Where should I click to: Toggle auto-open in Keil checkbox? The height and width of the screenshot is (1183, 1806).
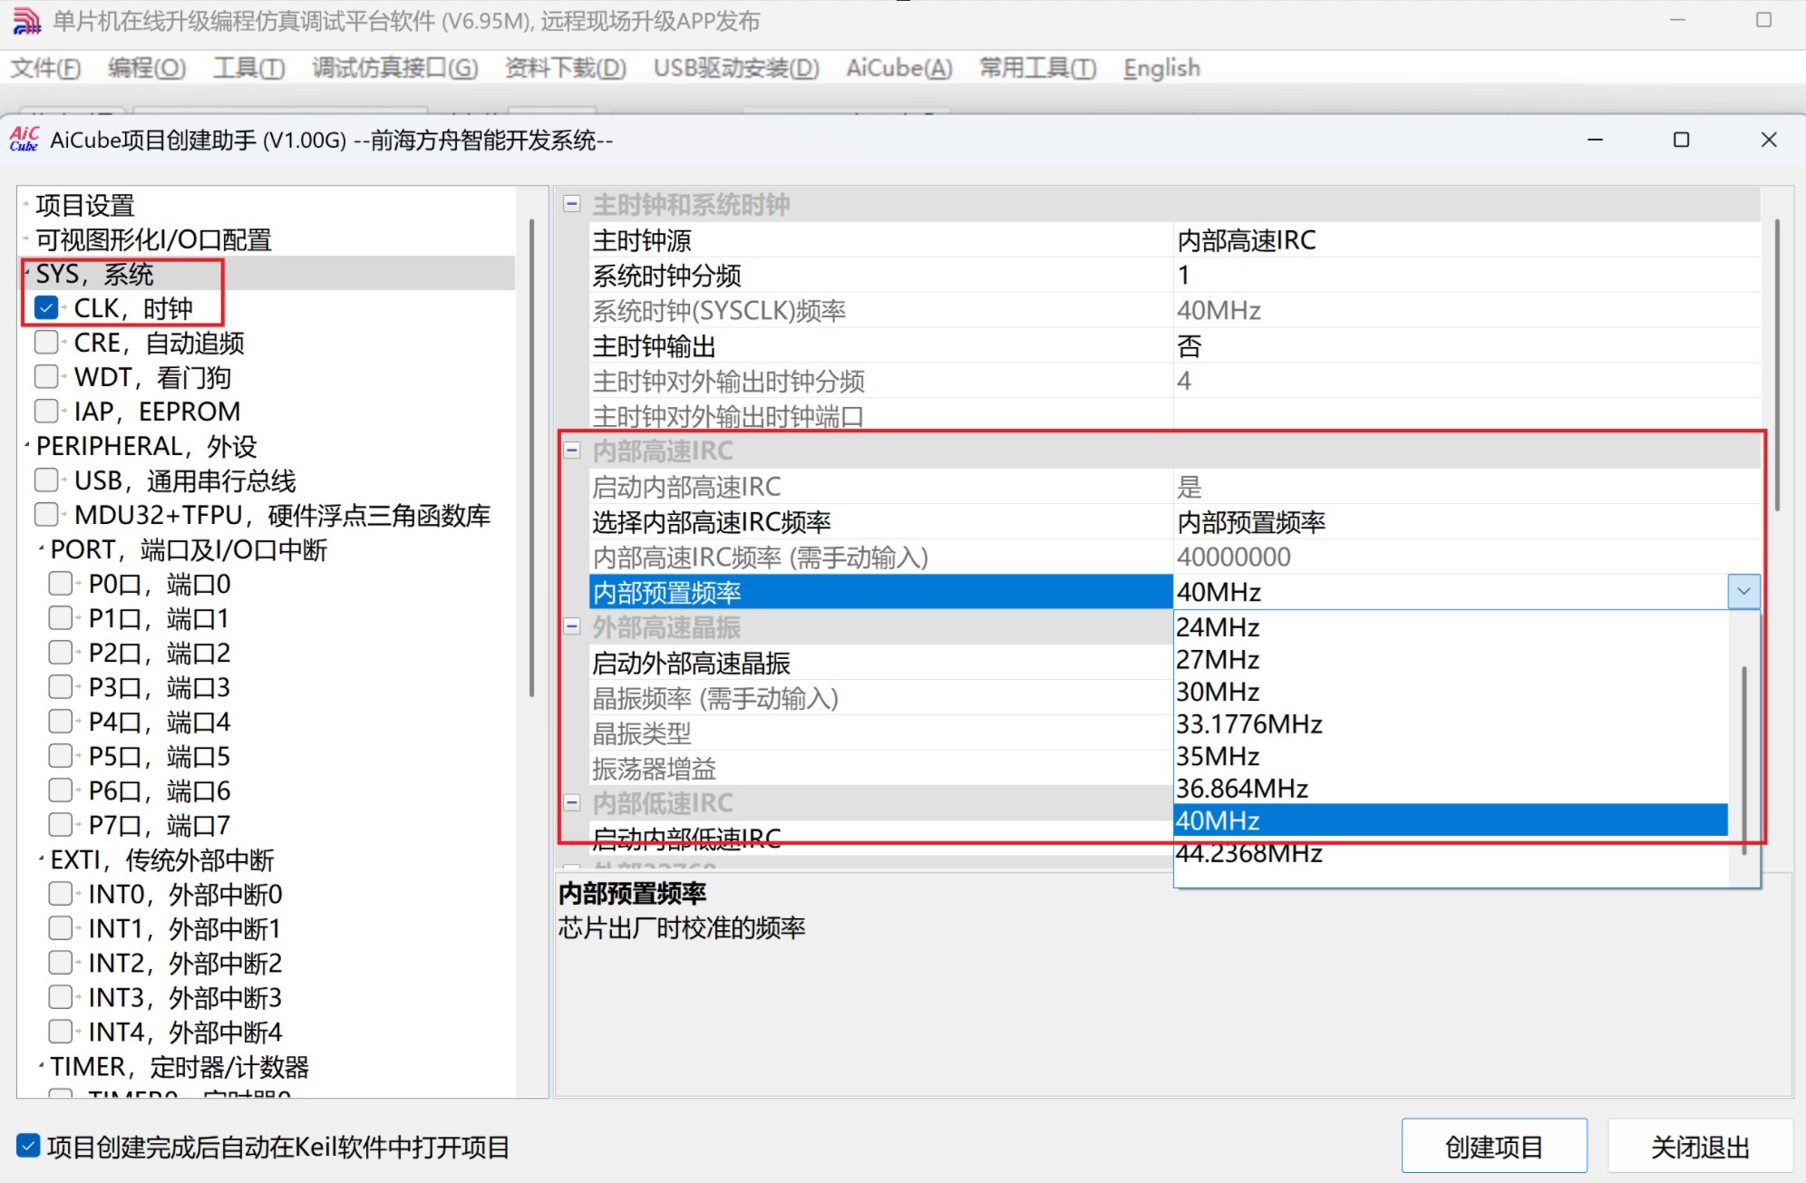(x=29, y=1147)
